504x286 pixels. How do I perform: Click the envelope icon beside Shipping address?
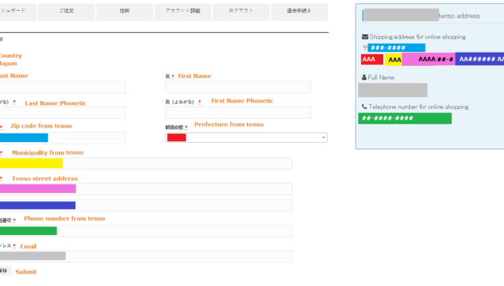click(x=365, y=37)
